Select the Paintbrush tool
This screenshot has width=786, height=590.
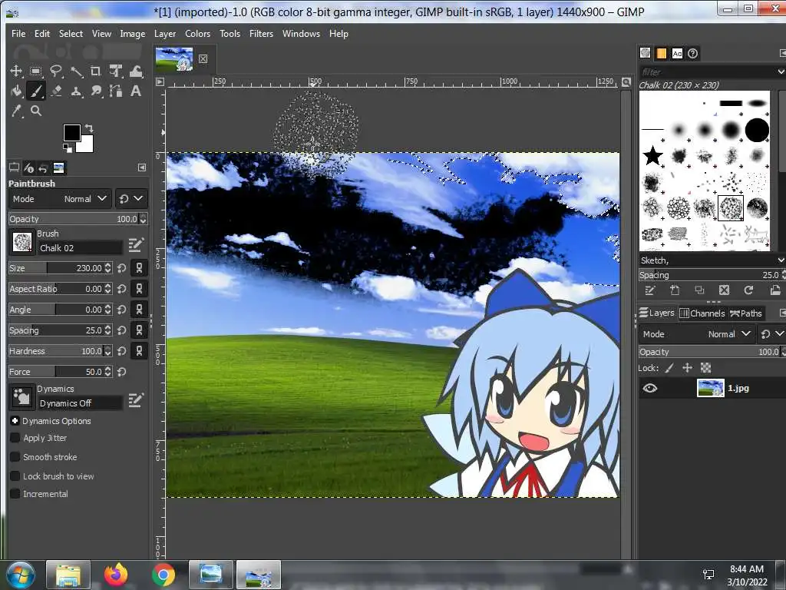(35, 91)
